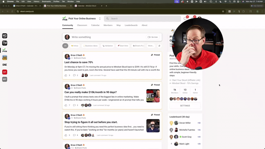Viewport: 265px width, 149px height.
Task: Open comments on "$10k/month in 90 days" post
Action: (x=74, y=105)
